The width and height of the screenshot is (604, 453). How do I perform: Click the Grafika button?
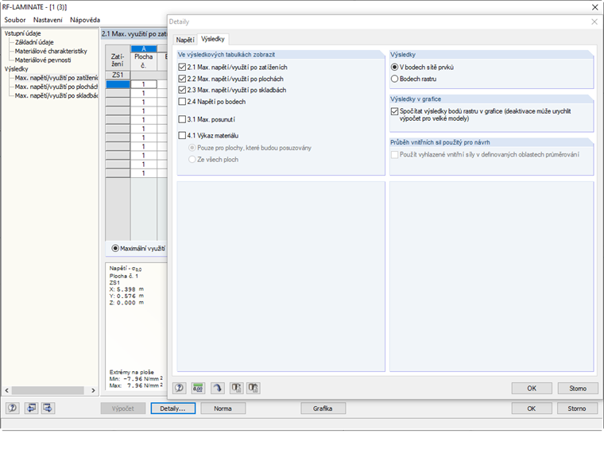[323, 408]
